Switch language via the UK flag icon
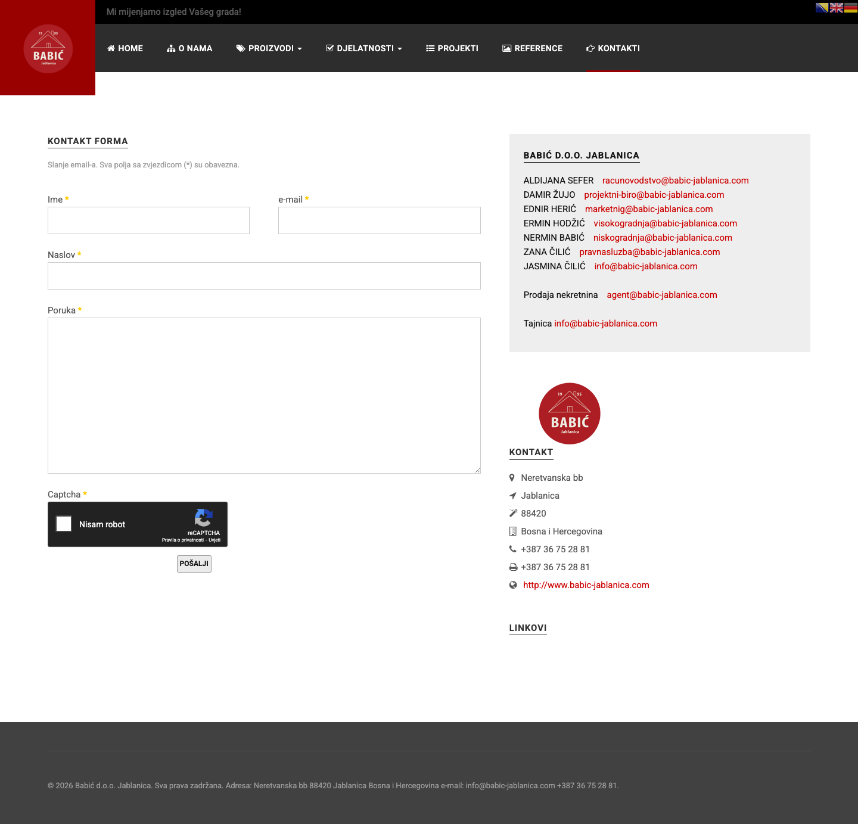 coord(837,8)
